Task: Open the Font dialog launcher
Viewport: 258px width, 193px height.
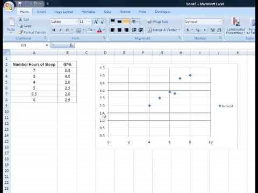Action: click(105, 38)
